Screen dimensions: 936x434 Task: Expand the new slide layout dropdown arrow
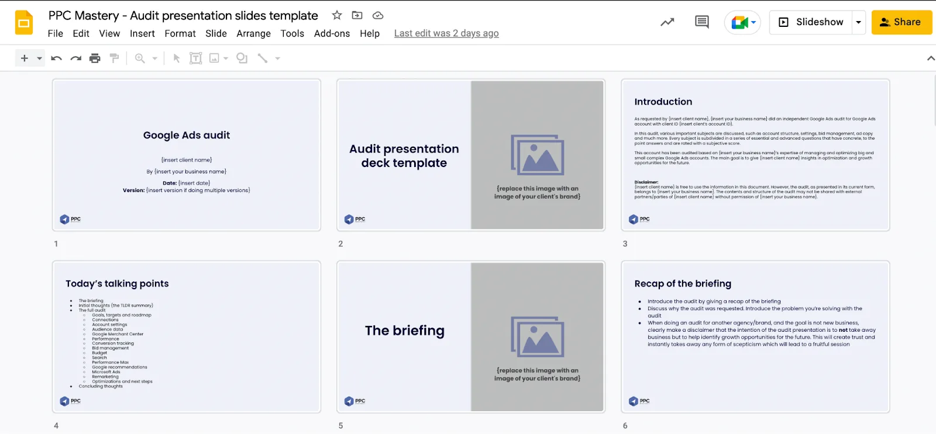coord(40,58)
